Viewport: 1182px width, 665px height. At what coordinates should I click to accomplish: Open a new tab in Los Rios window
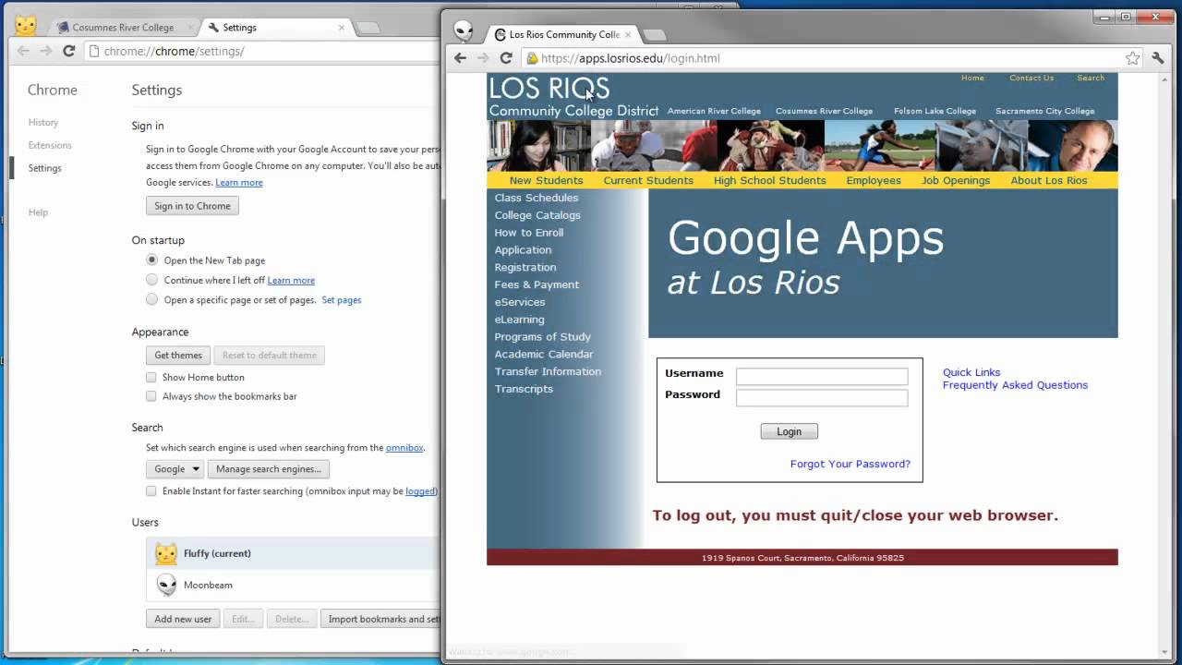(x=654, y=35)
